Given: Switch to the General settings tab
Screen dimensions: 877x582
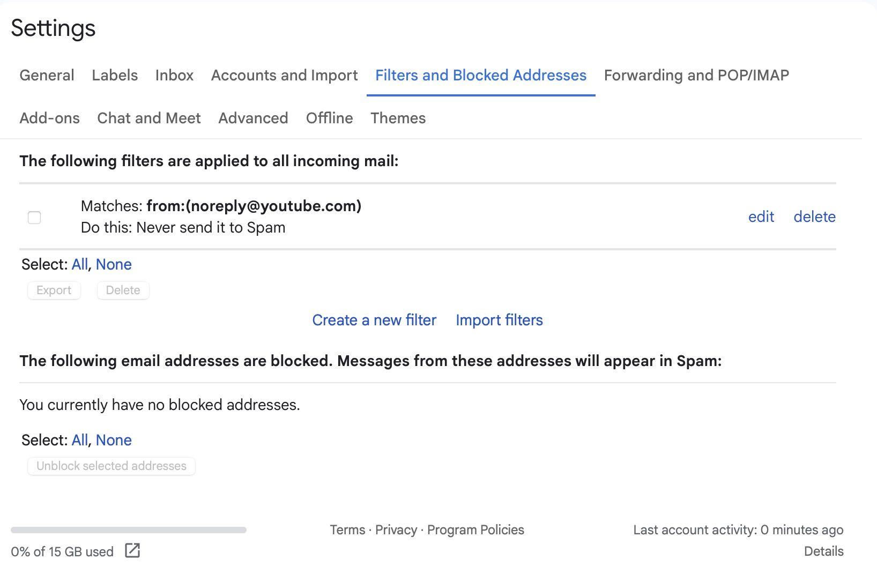Looking at the screenshot, I should pyautogui.click(x=47, y=75).
